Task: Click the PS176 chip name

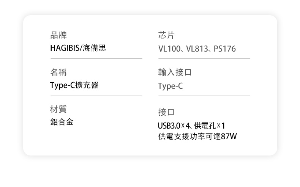Action: (x=225, y=49)
